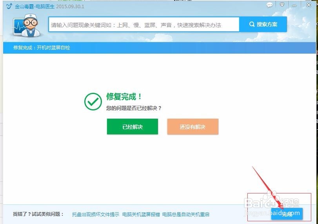Click the feedback chat bubble icon
318x224 pixels.
tap(269, 5)
